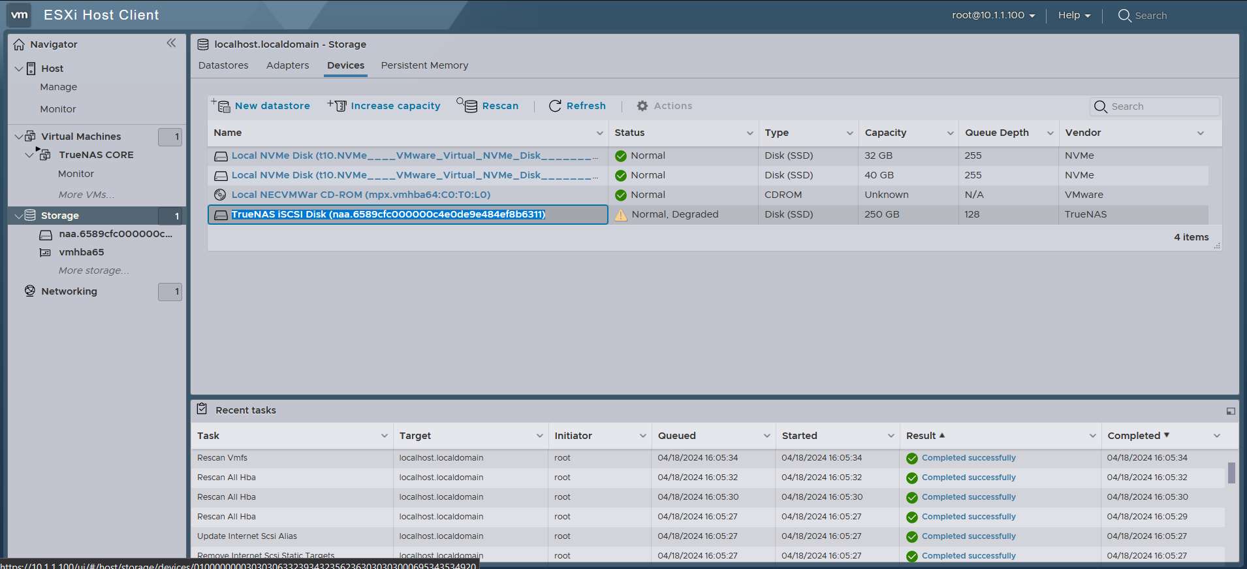1247x569 pixels.
Task: Open the Status column dropdown arrow
Action: [x=750, y=133]
